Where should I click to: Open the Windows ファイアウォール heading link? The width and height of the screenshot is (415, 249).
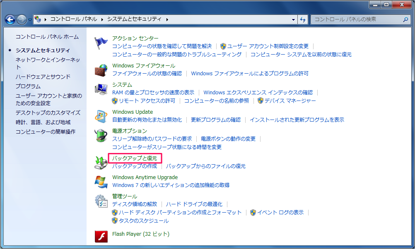pyautogui.click(x=144, y=65)
